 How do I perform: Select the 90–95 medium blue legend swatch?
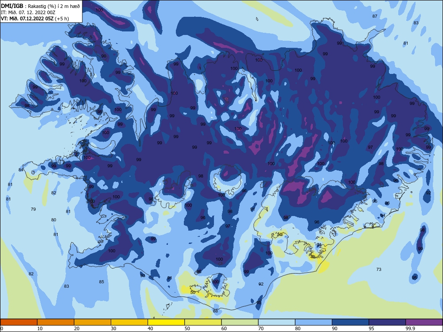click(x=350, y=322)
